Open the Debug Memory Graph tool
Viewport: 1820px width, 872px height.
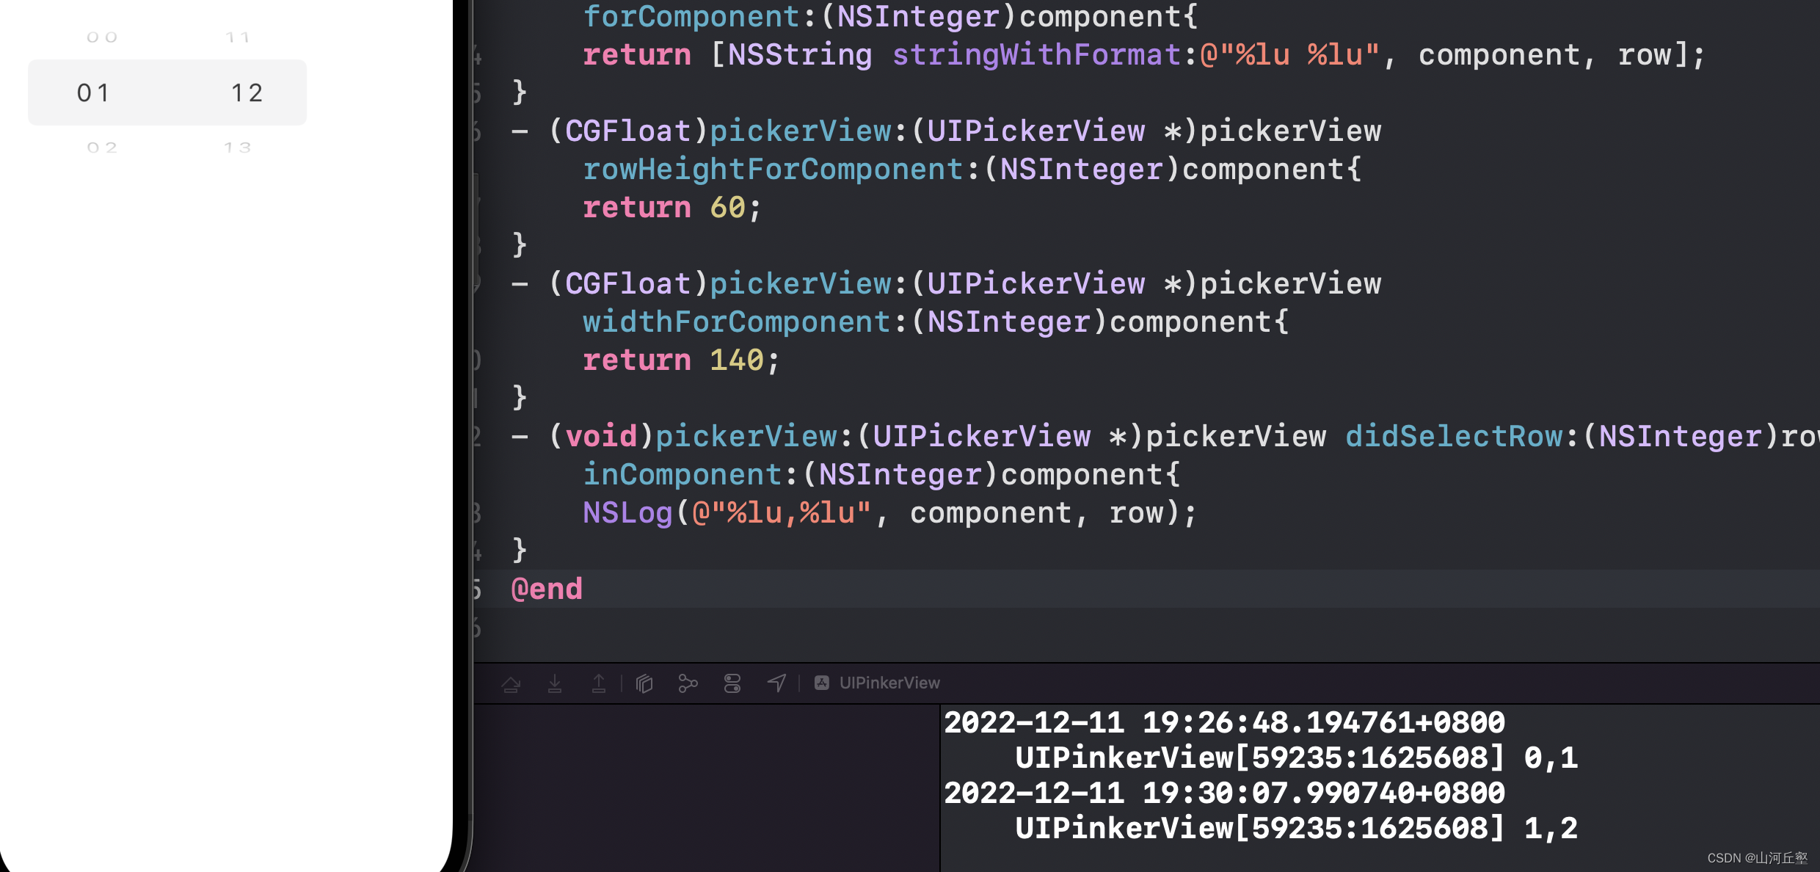click(x=688, y=684)
